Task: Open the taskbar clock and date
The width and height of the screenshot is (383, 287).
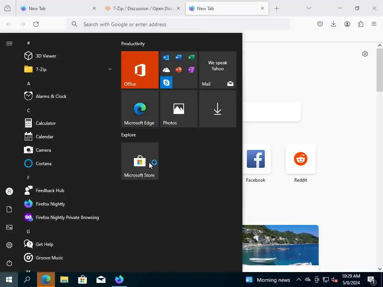Action: tap(351, 280)
